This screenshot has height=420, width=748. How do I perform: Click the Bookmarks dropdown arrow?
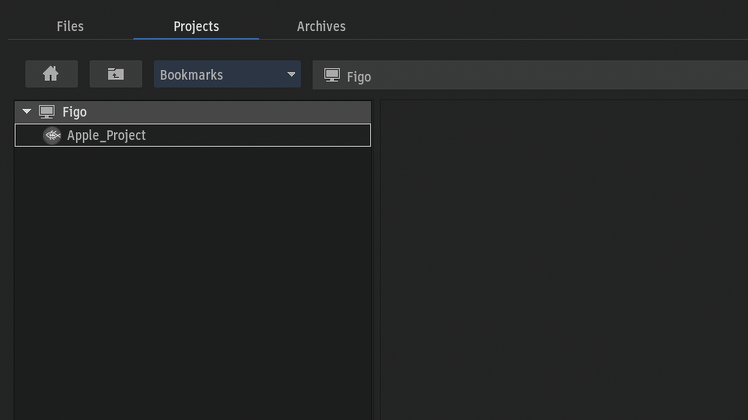291,74
